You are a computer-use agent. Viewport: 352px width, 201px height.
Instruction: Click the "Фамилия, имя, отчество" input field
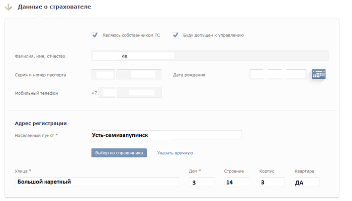pyautogui.click(x=210, y=56)
